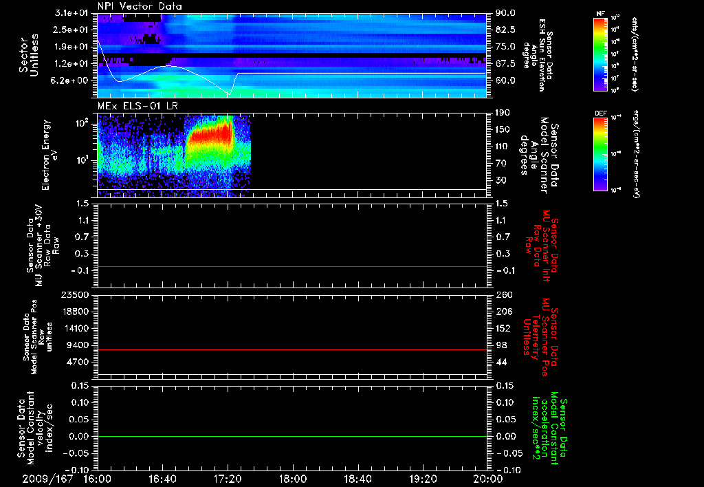This screenshot has width=704, height=487.
Task: Click the red MU Scanner Pos telemetry line
Action: [x=291, y=349]
